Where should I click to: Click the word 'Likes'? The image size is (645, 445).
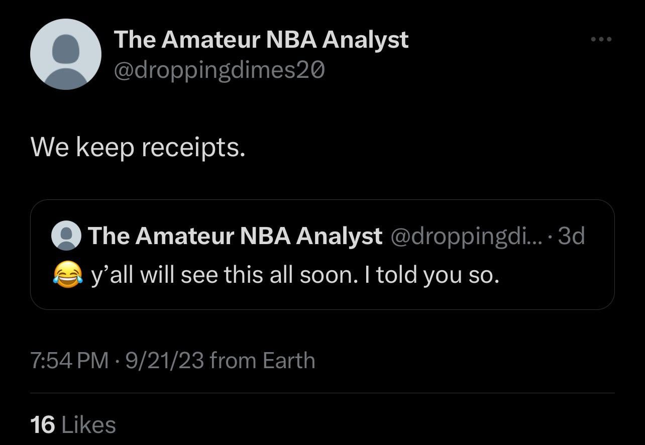click(88, 425)
